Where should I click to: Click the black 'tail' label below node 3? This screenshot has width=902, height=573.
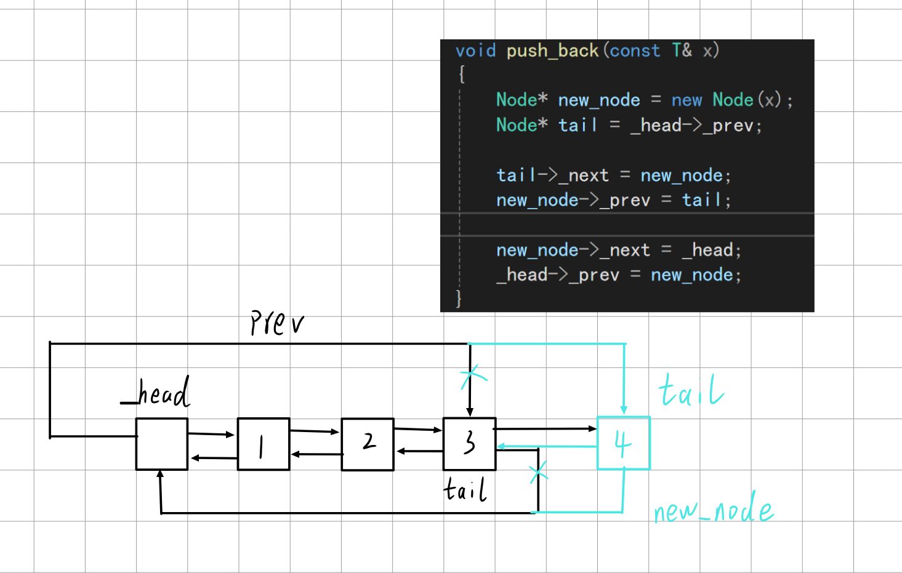coord(465,490)
